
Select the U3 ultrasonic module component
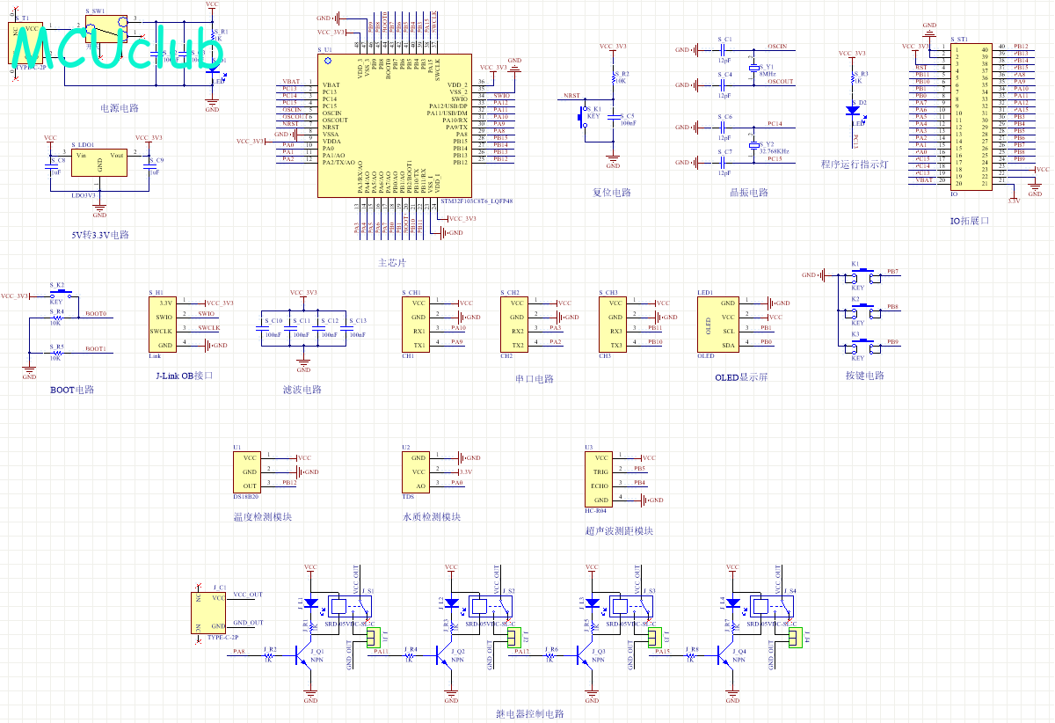tap(600, 479)
